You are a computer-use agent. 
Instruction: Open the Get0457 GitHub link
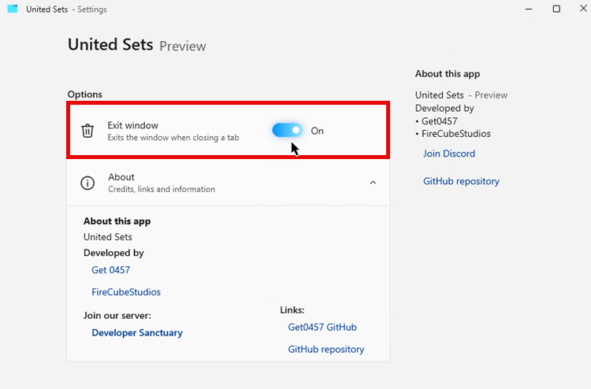[x=322, y=328]
